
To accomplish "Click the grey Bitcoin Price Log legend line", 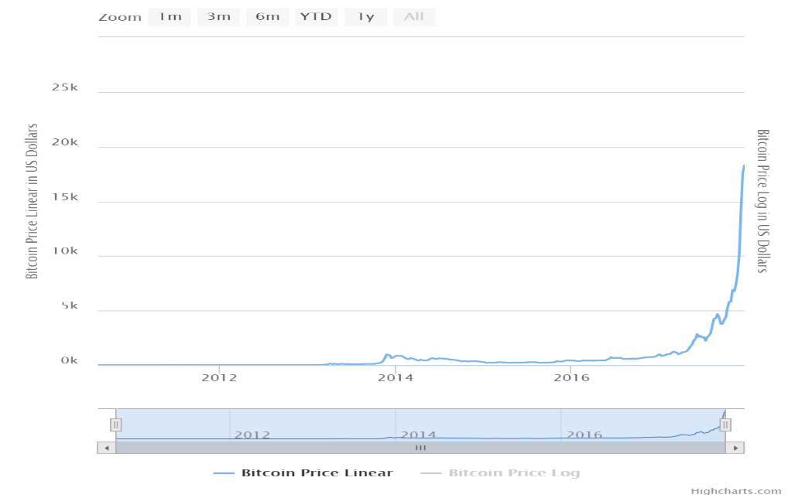I will click(x=431, y=473).
